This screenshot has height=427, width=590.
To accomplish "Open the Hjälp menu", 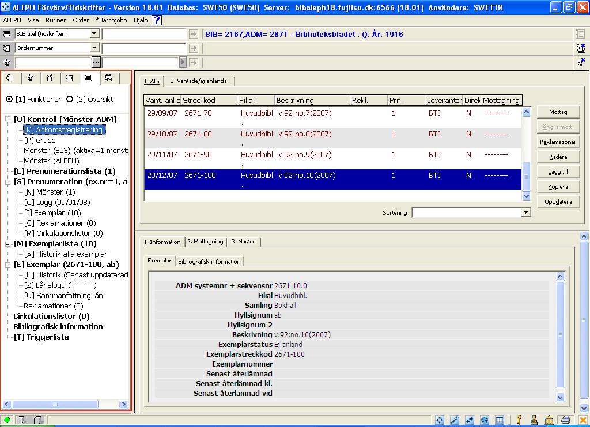I will [141, 20].
